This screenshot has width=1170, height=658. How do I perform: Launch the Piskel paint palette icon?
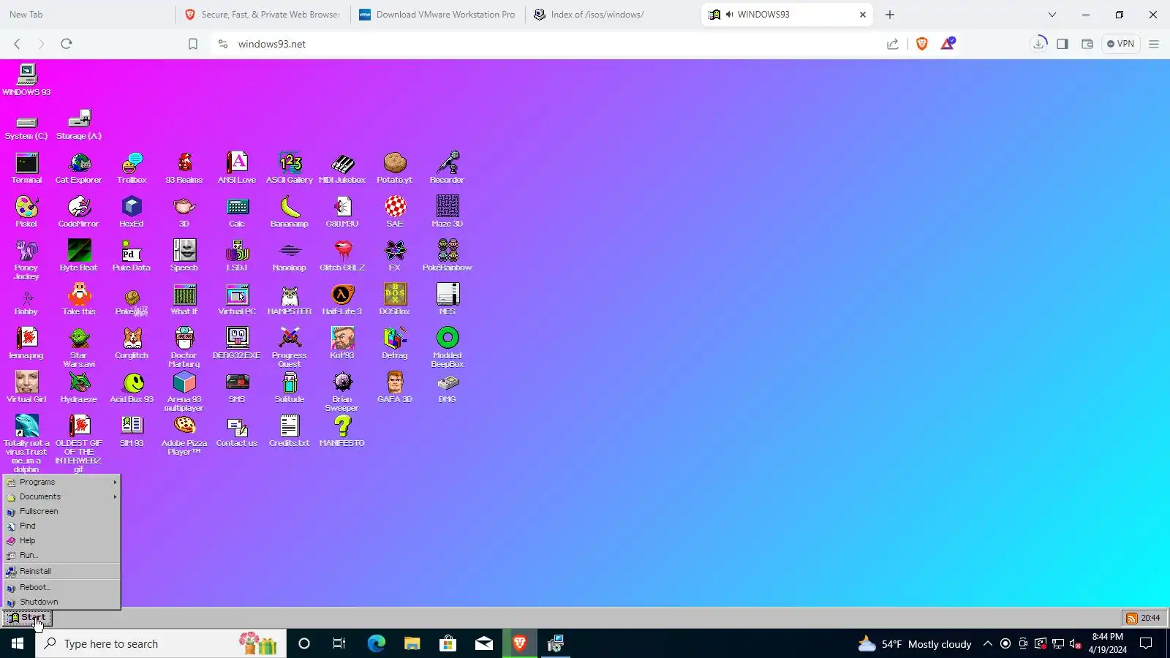click(x=26, y=212)
